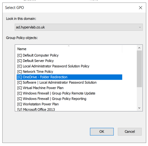Click the list scrollbar down arrow
Screen dimensions: 148x146
click(x=139, y=108)
